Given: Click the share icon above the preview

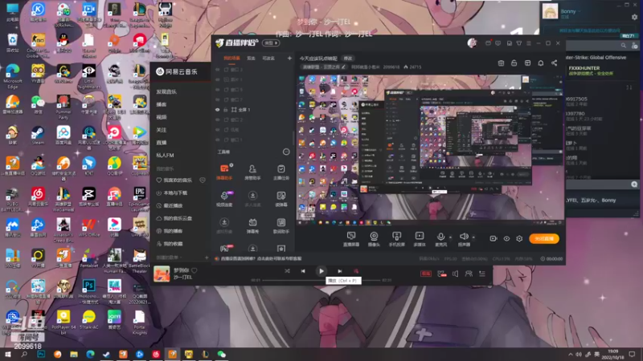Looking at the screenshot, I should [555, 63].
